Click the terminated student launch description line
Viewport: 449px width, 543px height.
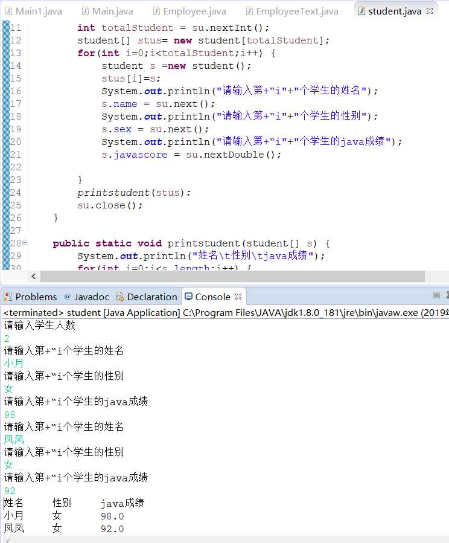pos(224,313)
